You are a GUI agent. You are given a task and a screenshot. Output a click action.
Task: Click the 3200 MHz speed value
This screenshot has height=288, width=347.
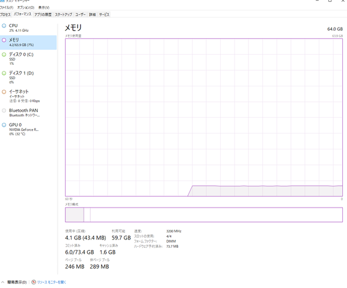tap(174, 231)
